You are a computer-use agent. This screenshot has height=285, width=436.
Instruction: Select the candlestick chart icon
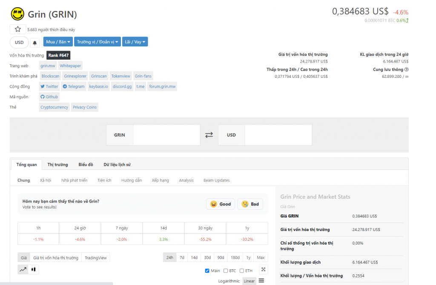point(34,269)
